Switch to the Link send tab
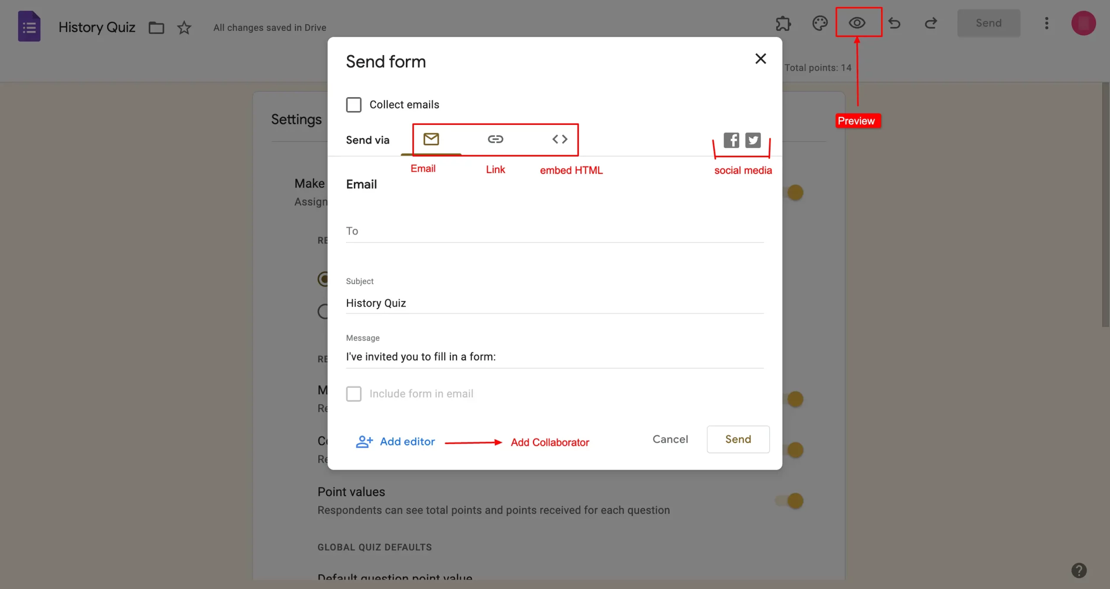Viewport: 1110px width, 589px height. (x=495, y=139)
